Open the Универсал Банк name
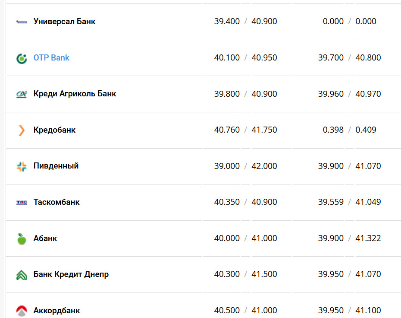 (65, 22)
